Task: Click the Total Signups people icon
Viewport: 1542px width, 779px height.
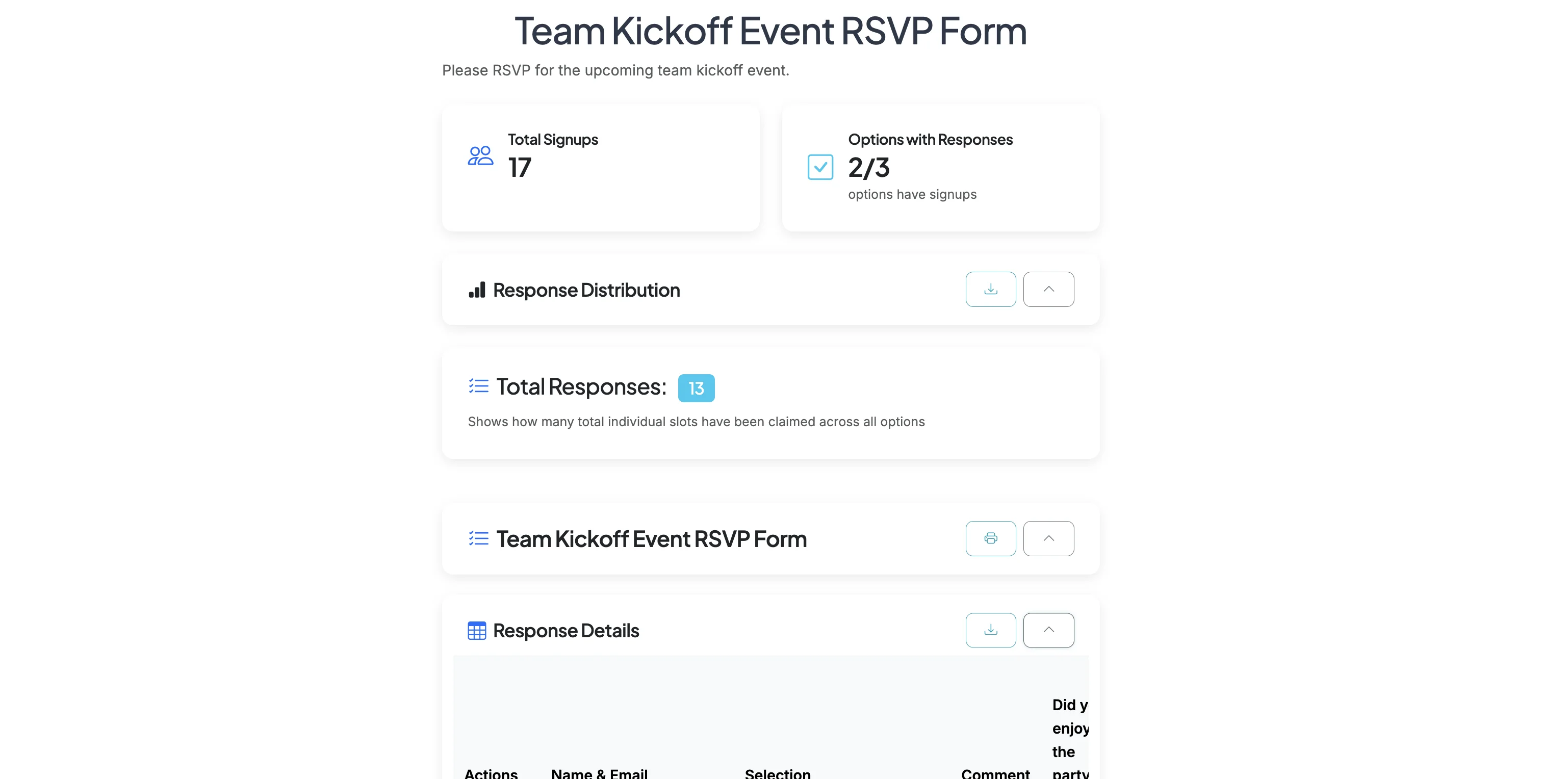Action: [x=480, y=156]
